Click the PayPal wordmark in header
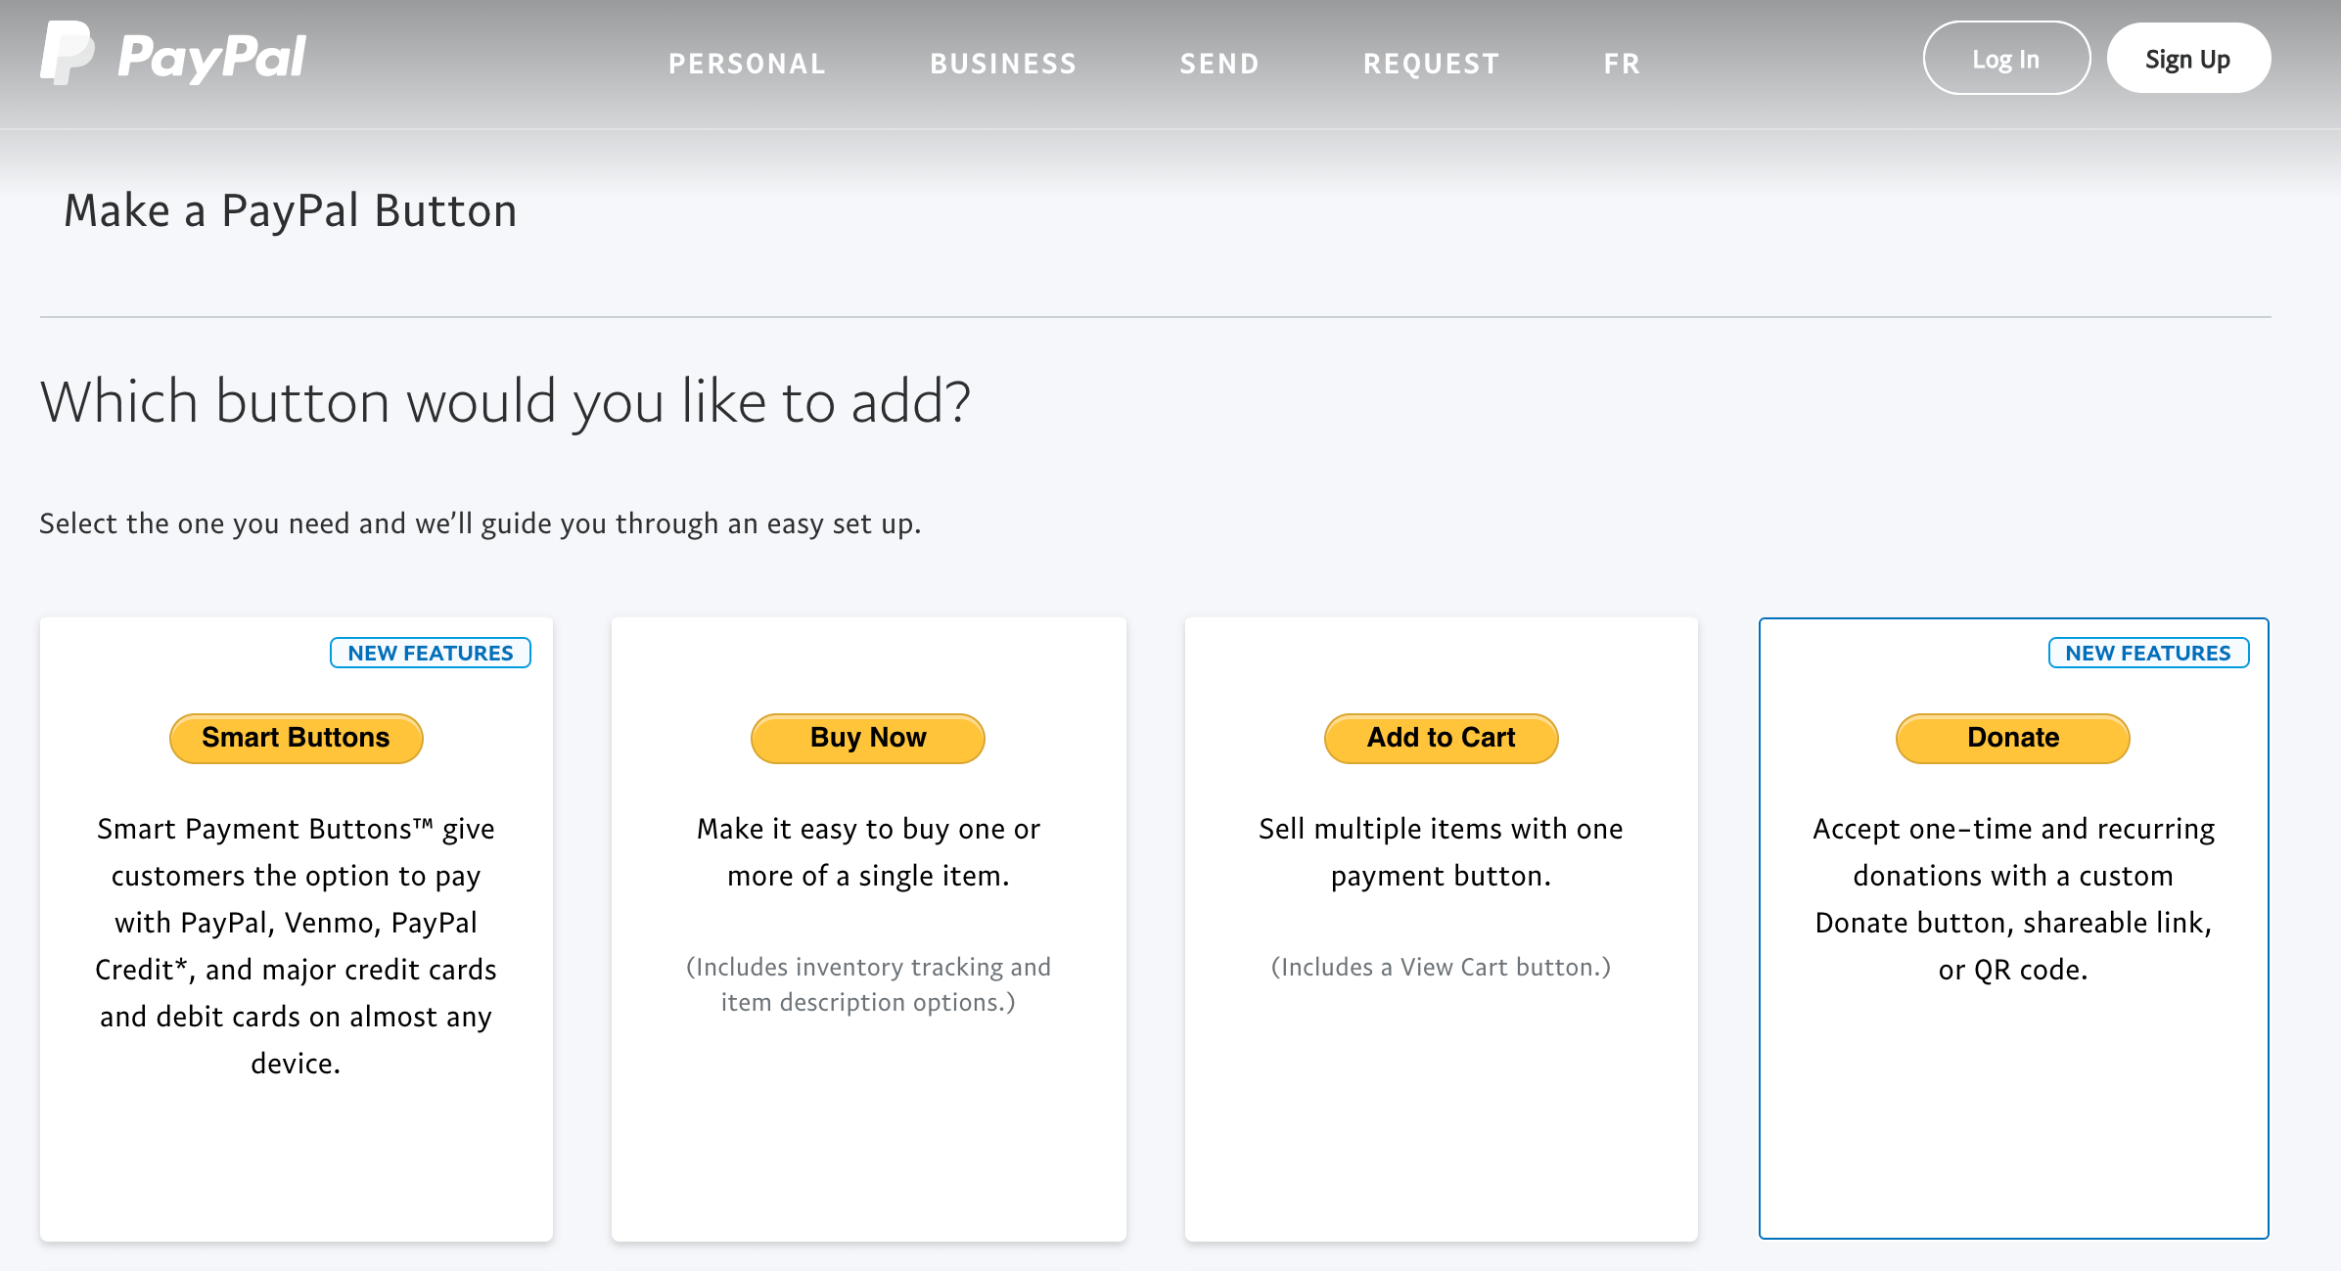This screenshot has height=1271, width=2341. pyautogui.click(x=211, y=57)
